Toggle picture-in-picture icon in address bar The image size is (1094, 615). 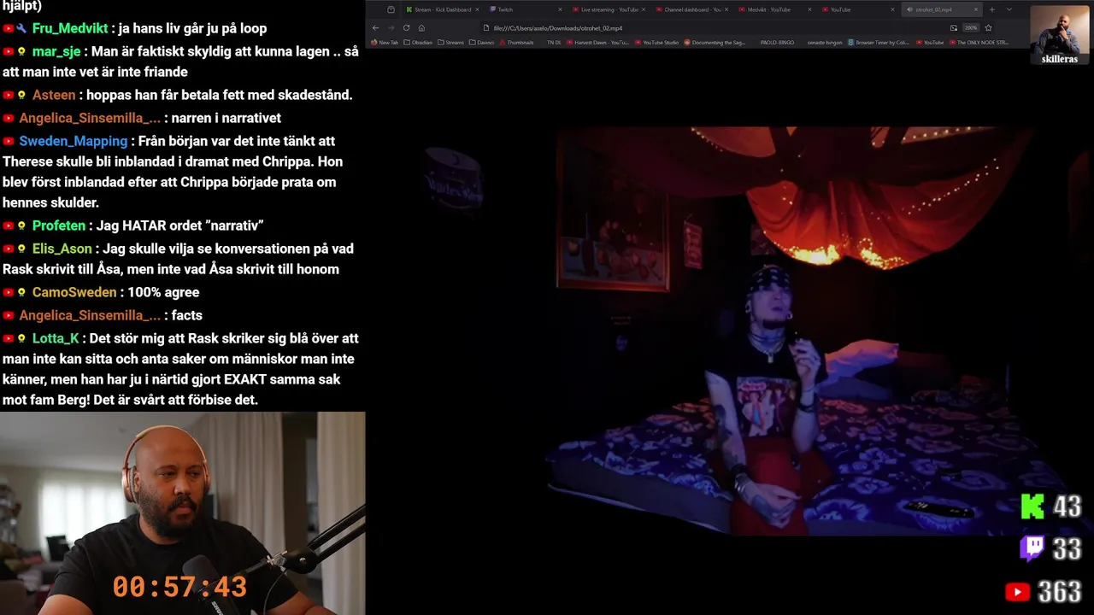(954, 27)
